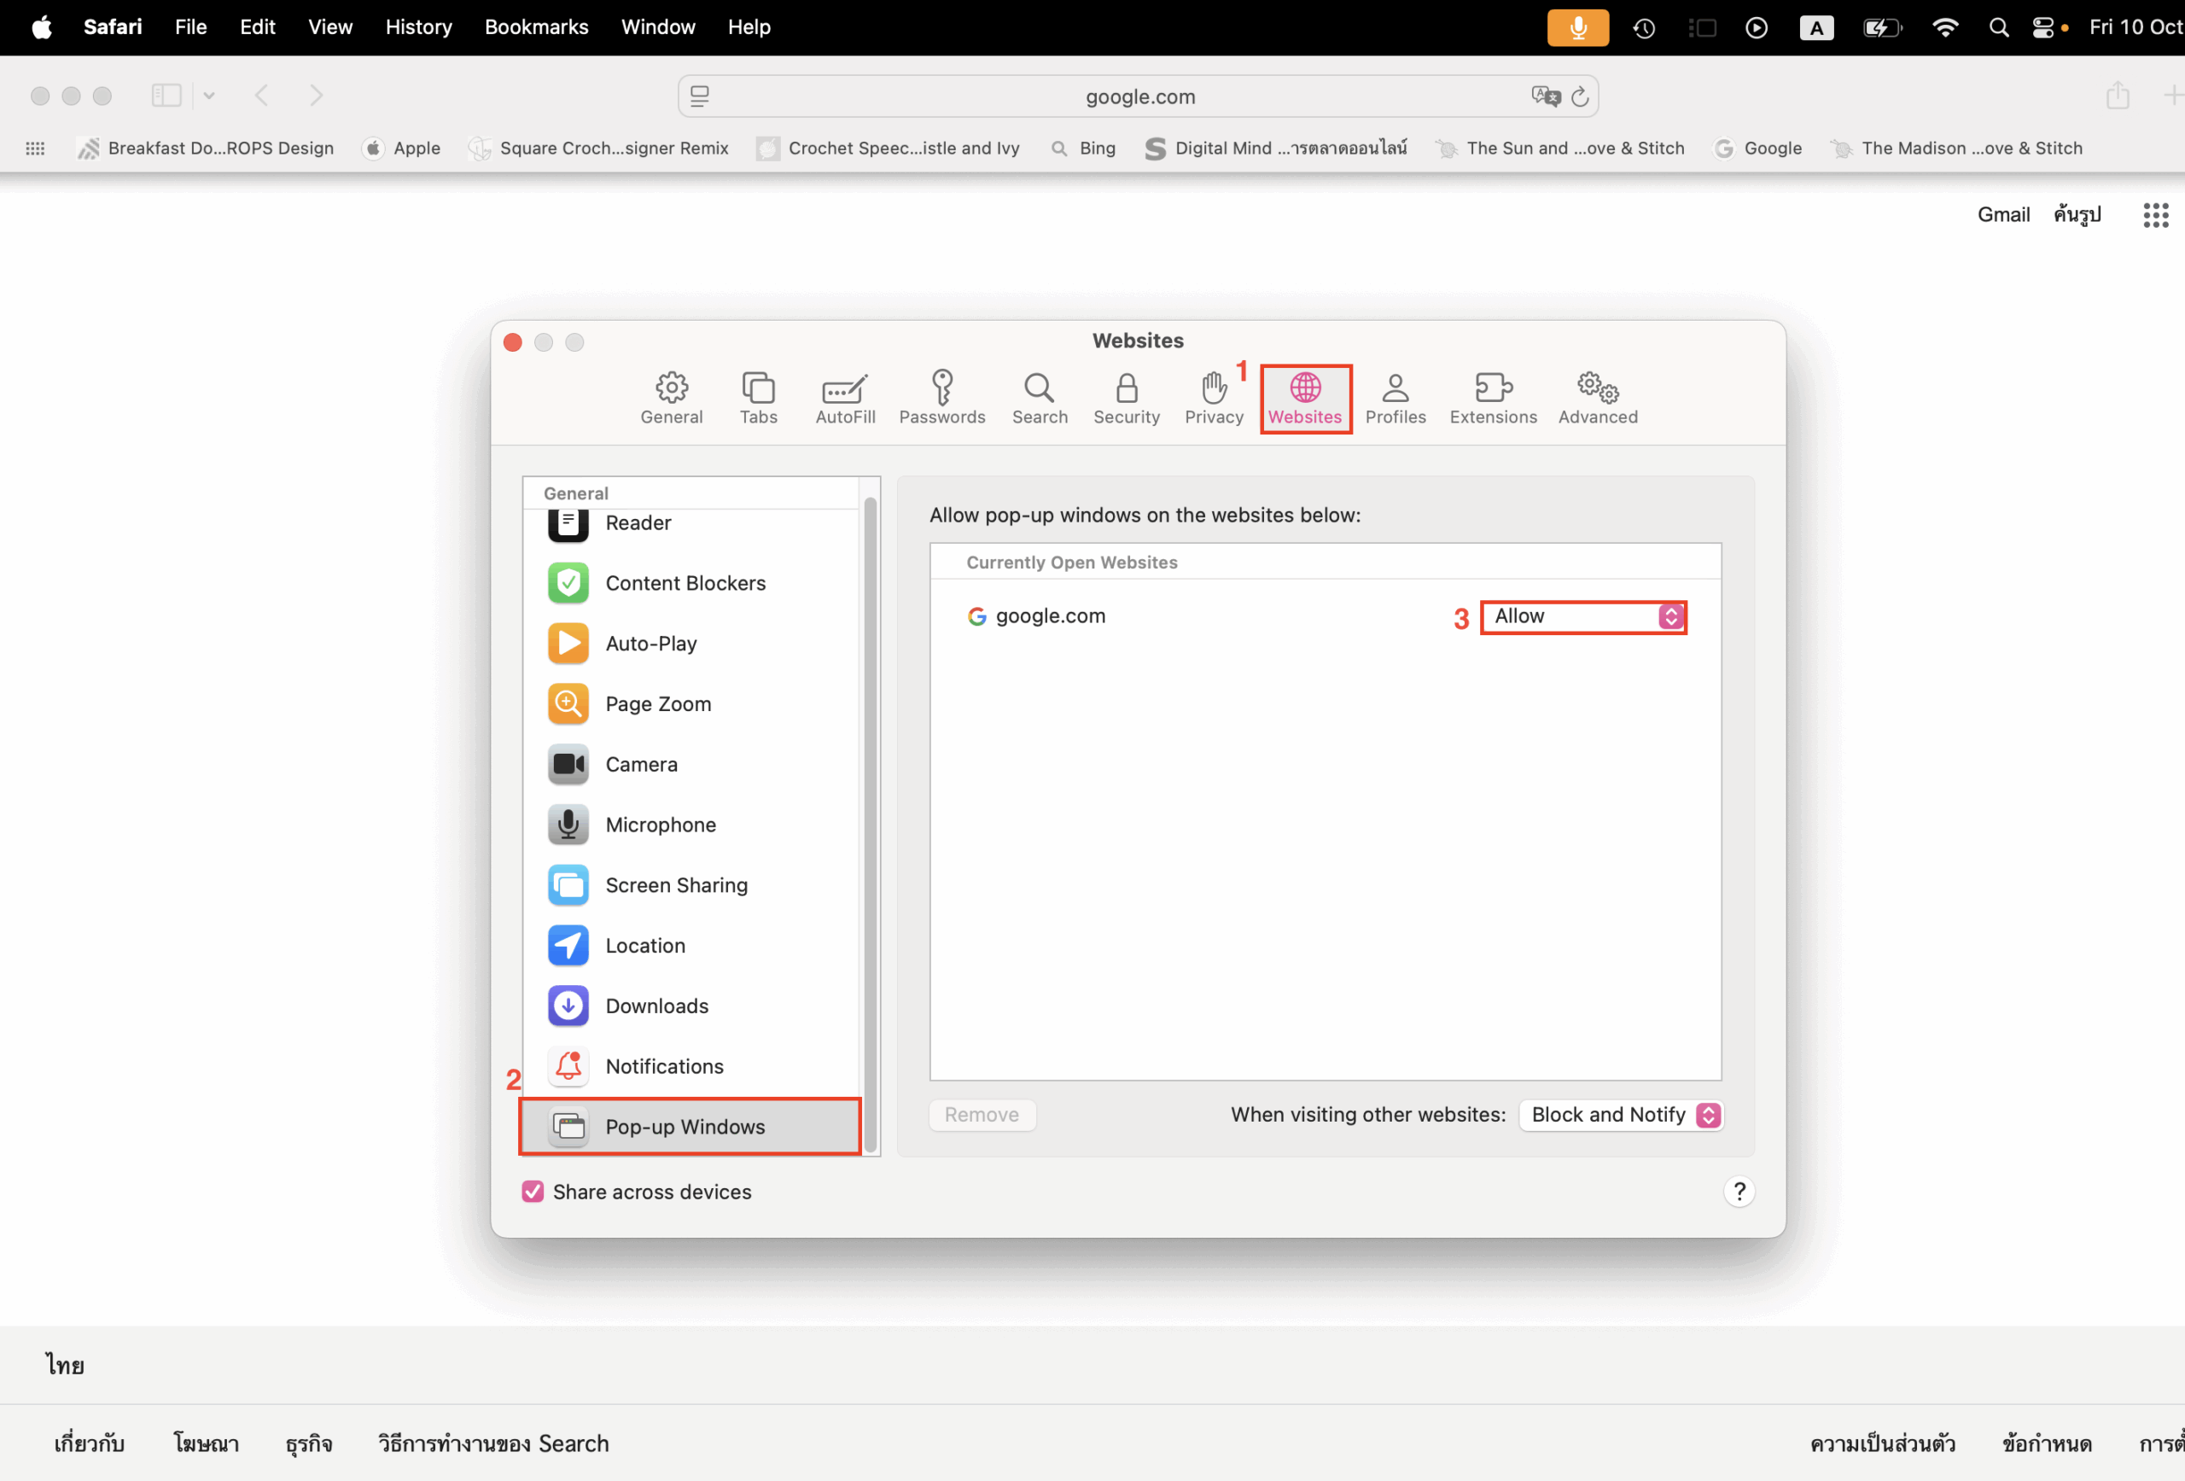Viewport: 2185px width, 1481px height.
Task: Select the Downloads permission category
Action: pyautogui.click(x=655, y=1006)
